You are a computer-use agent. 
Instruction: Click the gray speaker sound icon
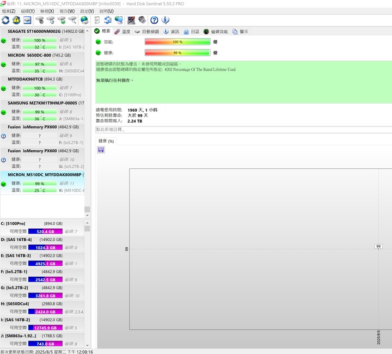pos(142,20)
